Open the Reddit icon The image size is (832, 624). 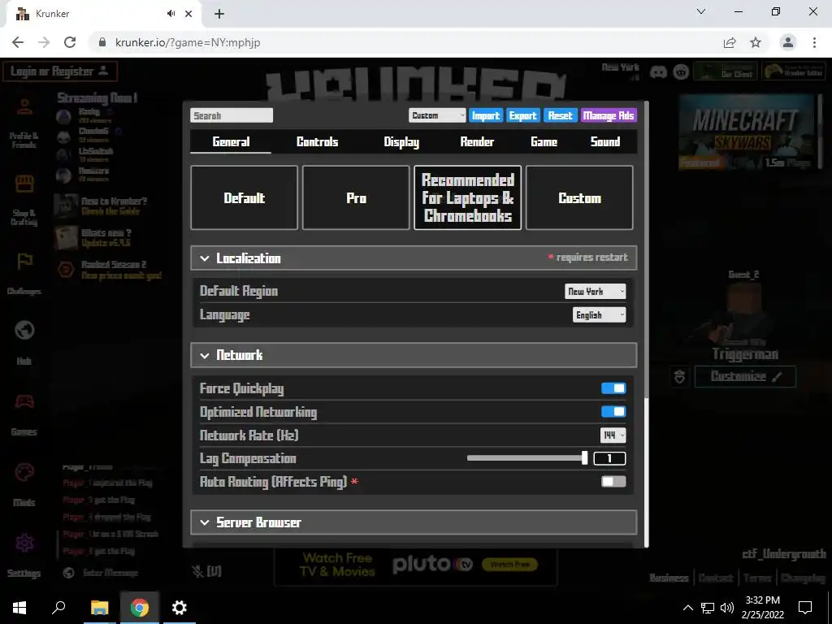(x=681, y=71)
